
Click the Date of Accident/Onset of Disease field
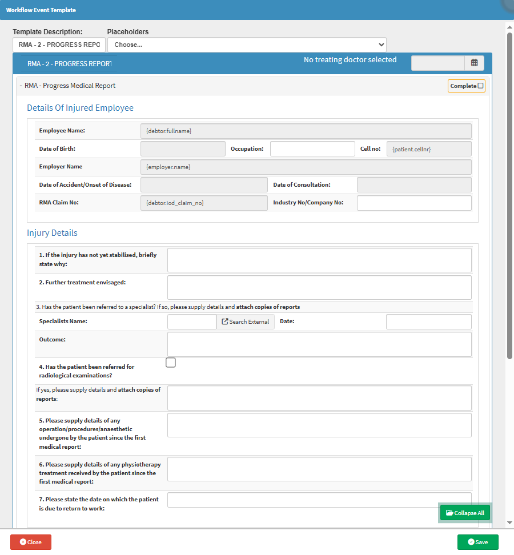point(204,185)
